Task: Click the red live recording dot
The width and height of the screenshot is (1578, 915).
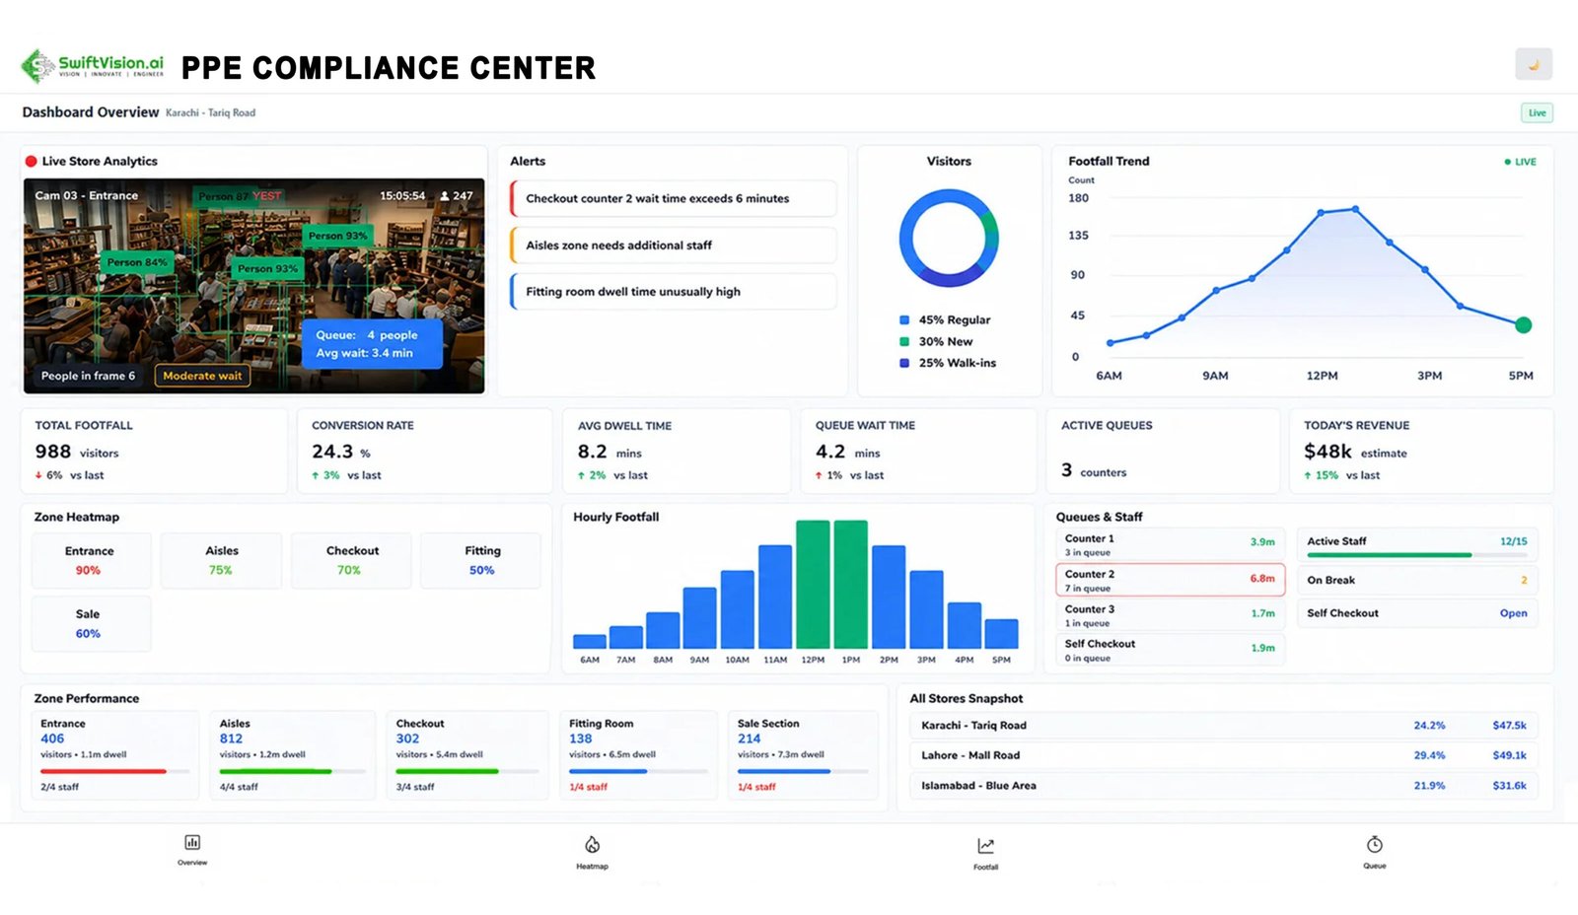Action: 31,161
